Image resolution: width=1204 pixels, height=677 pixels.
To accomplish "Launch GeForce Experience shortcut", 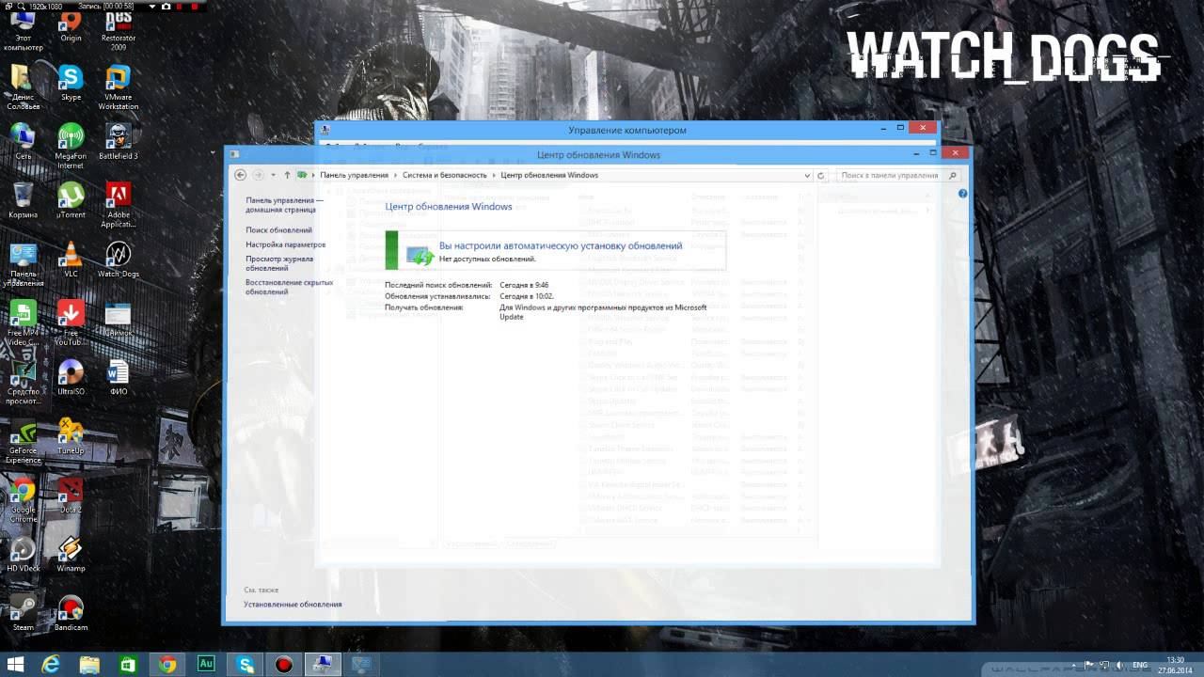I will pos(23,441).
